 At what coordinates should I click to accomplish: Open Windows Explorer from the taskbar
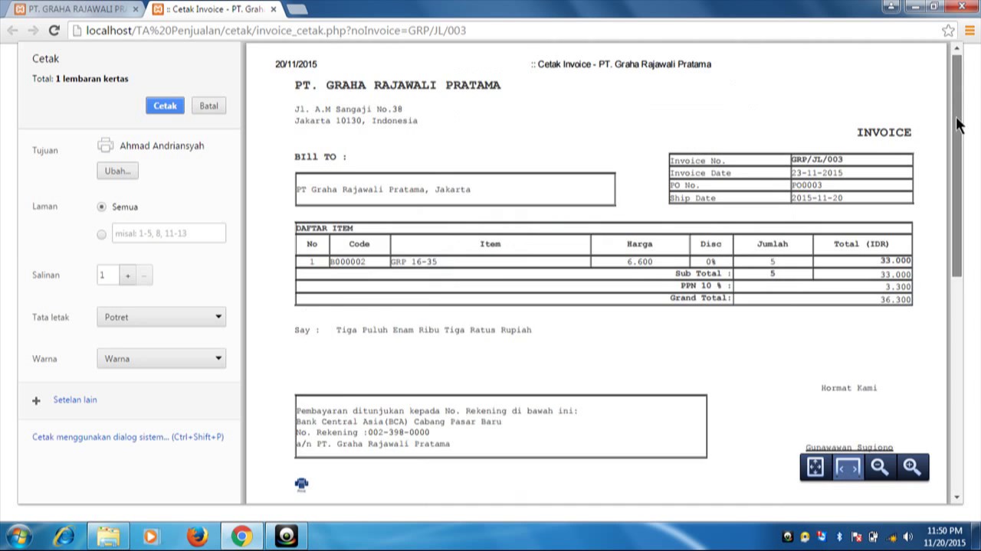[108, 536]
